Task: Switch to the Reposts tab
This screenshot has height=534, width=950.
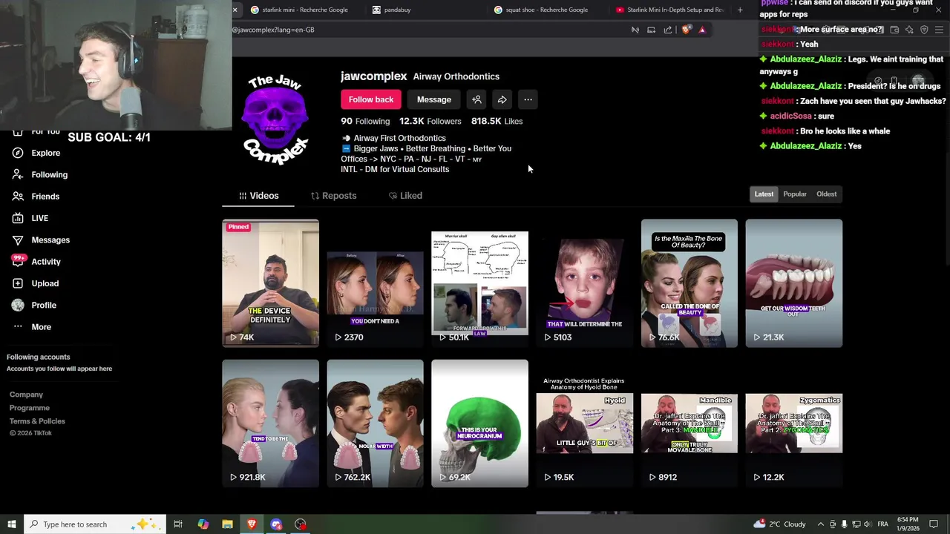Action: (x=333, y=196)
